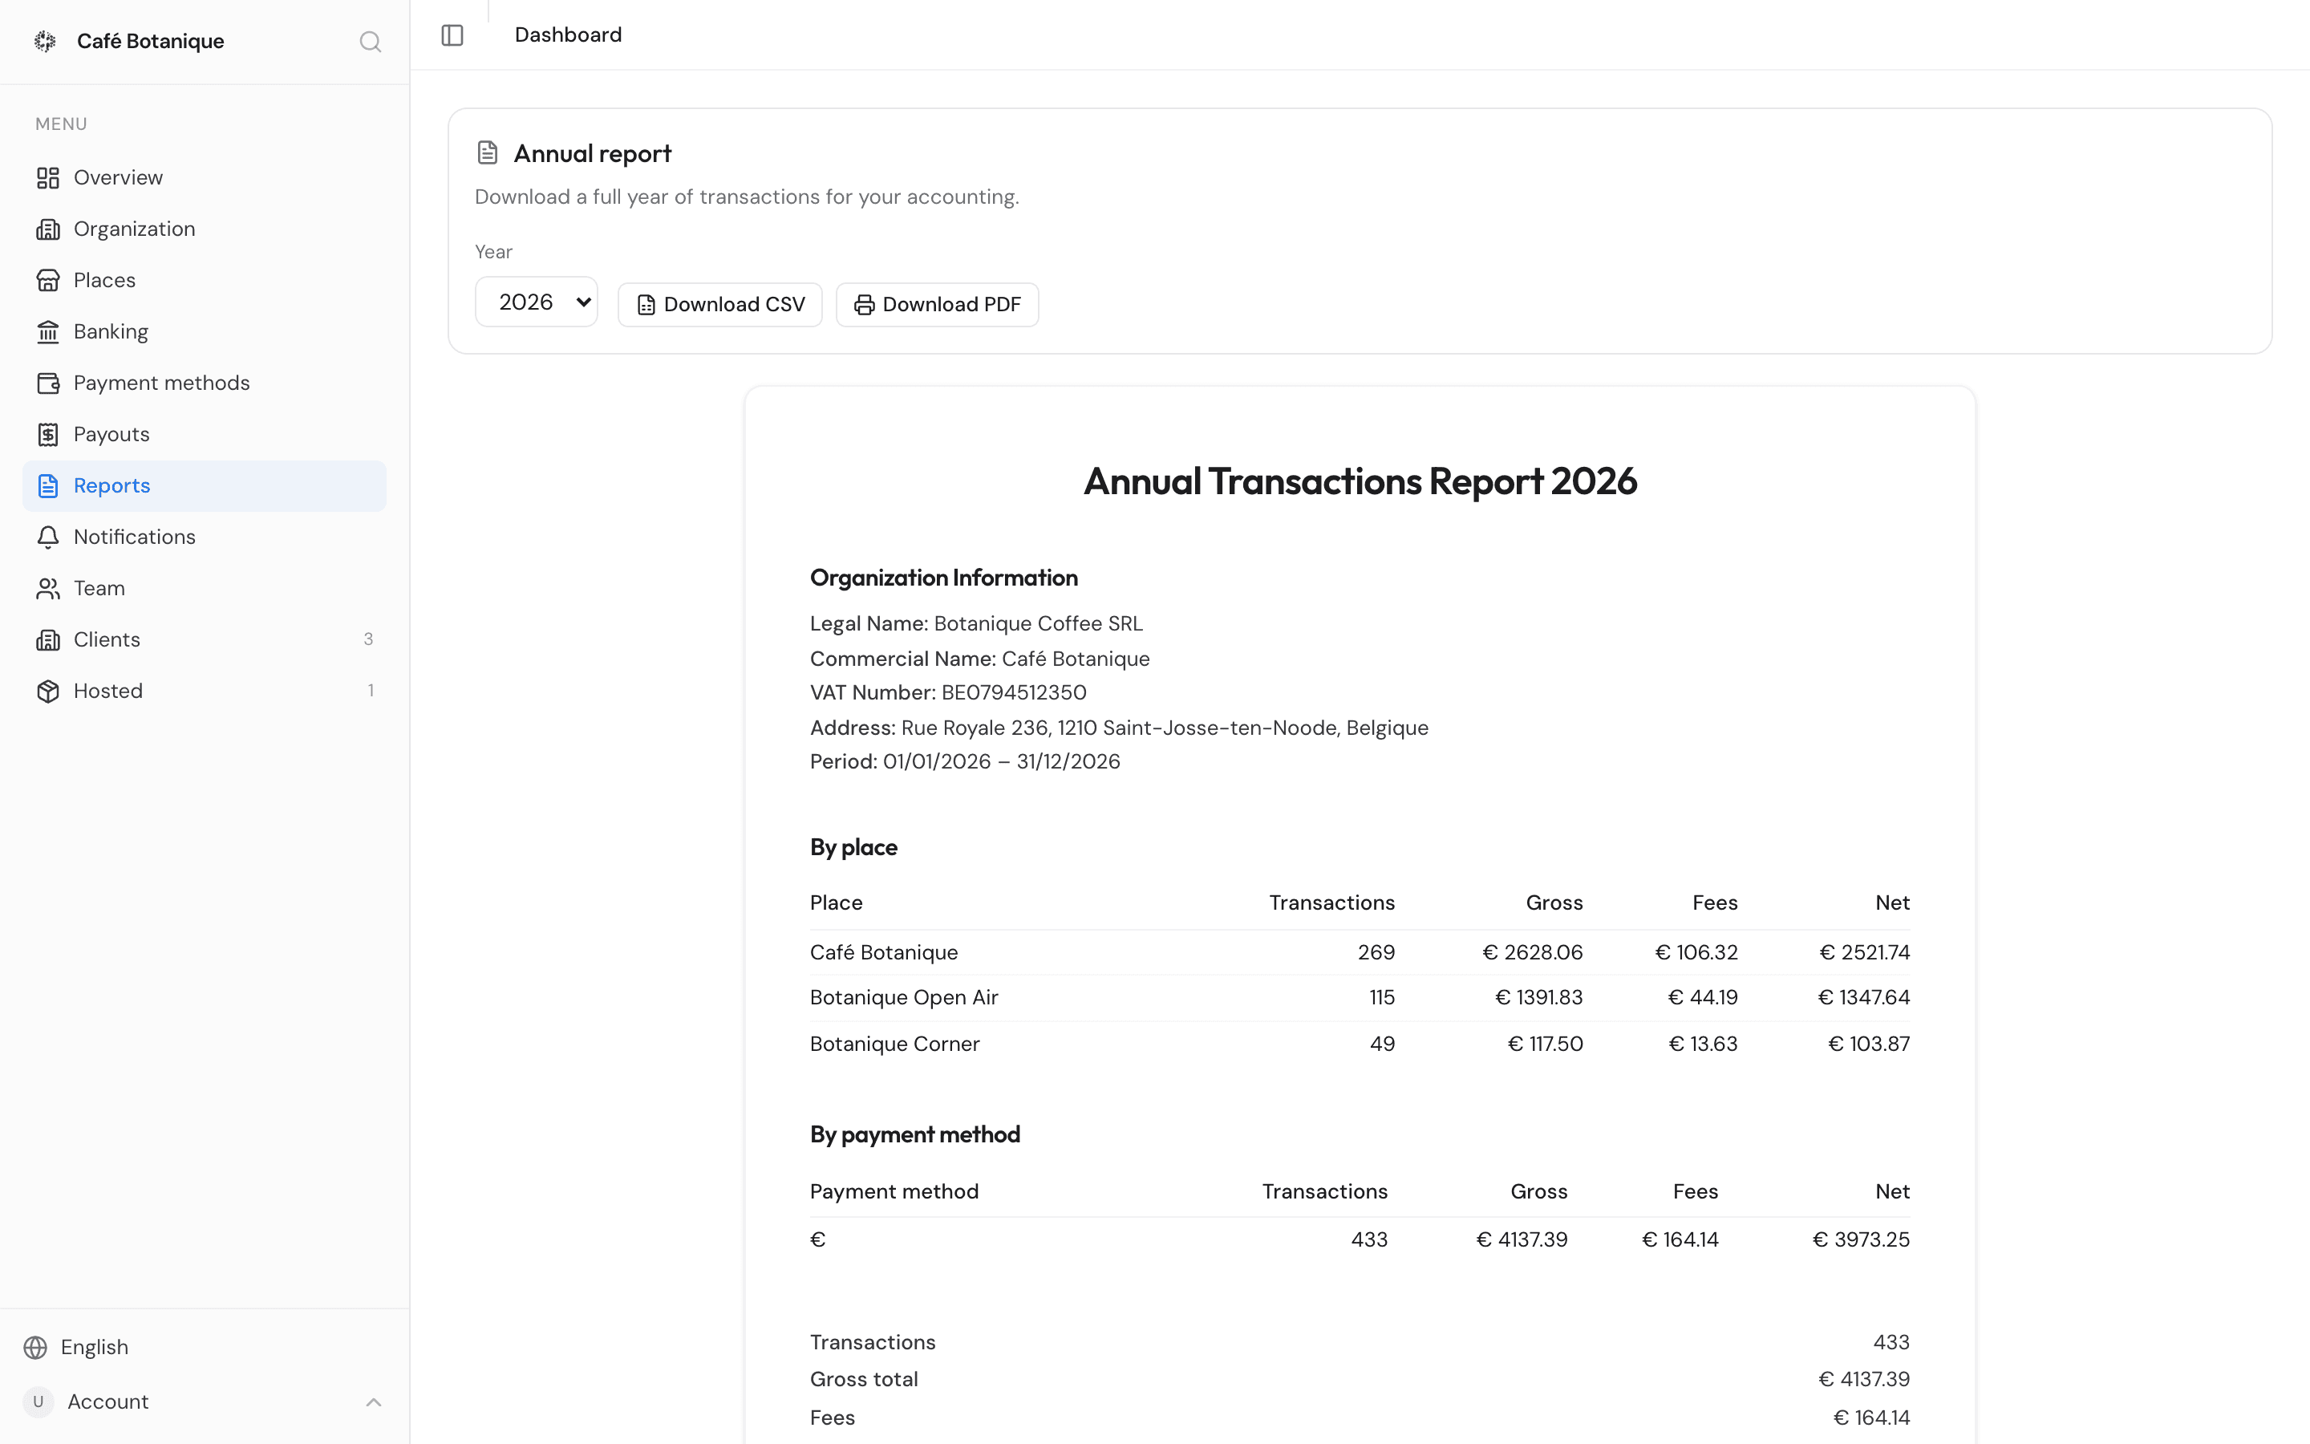2310x1444 pixels.
Task: Open Payment methods page
Action: coord(205,383)
